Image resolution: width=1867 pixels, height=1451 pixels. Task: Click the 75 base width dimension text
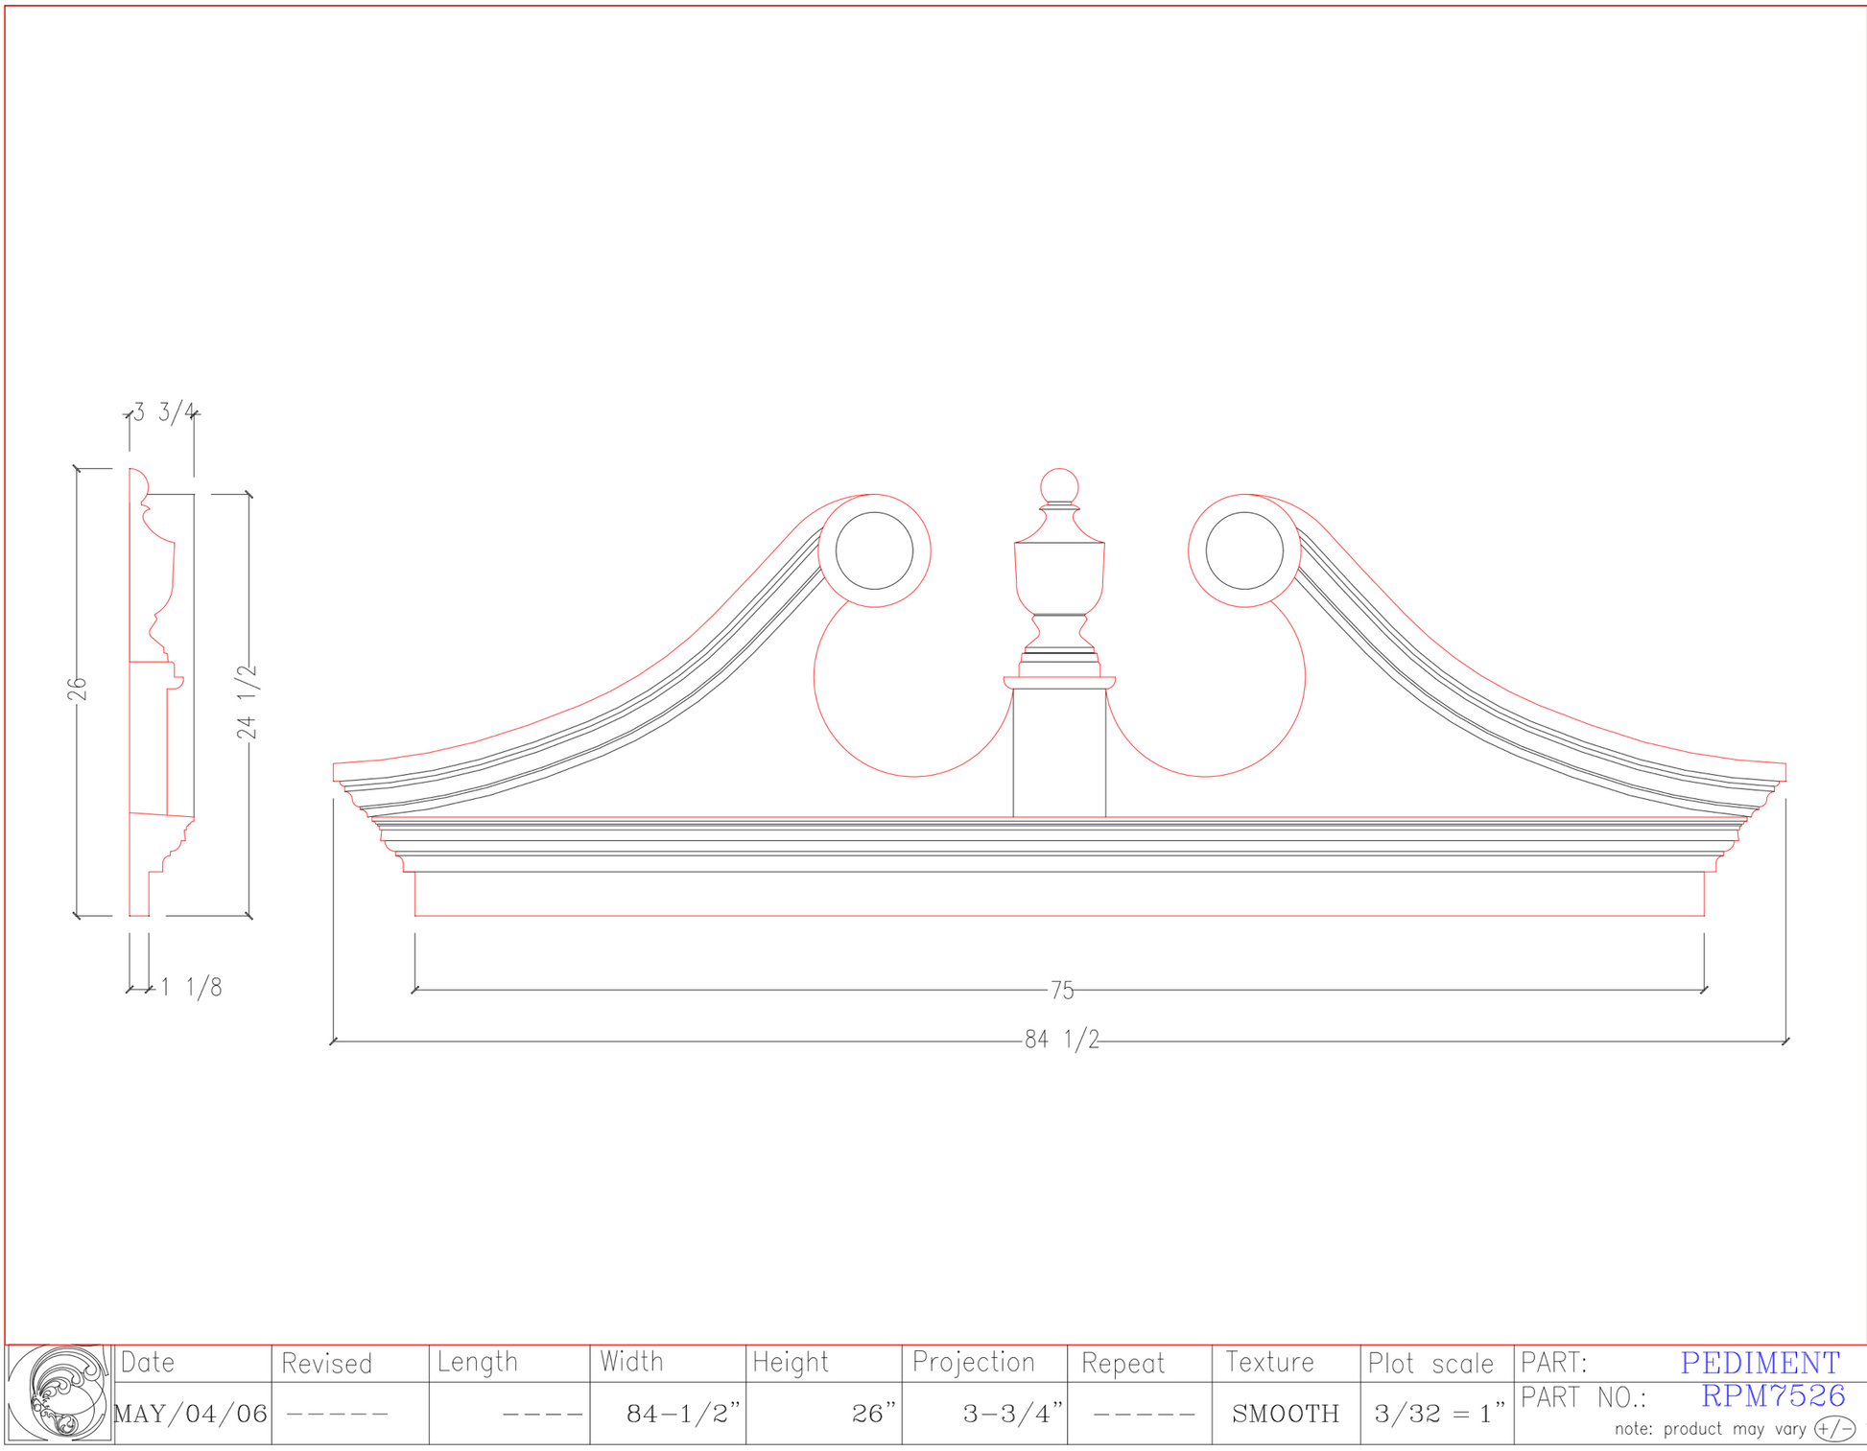pos(1061,991)
